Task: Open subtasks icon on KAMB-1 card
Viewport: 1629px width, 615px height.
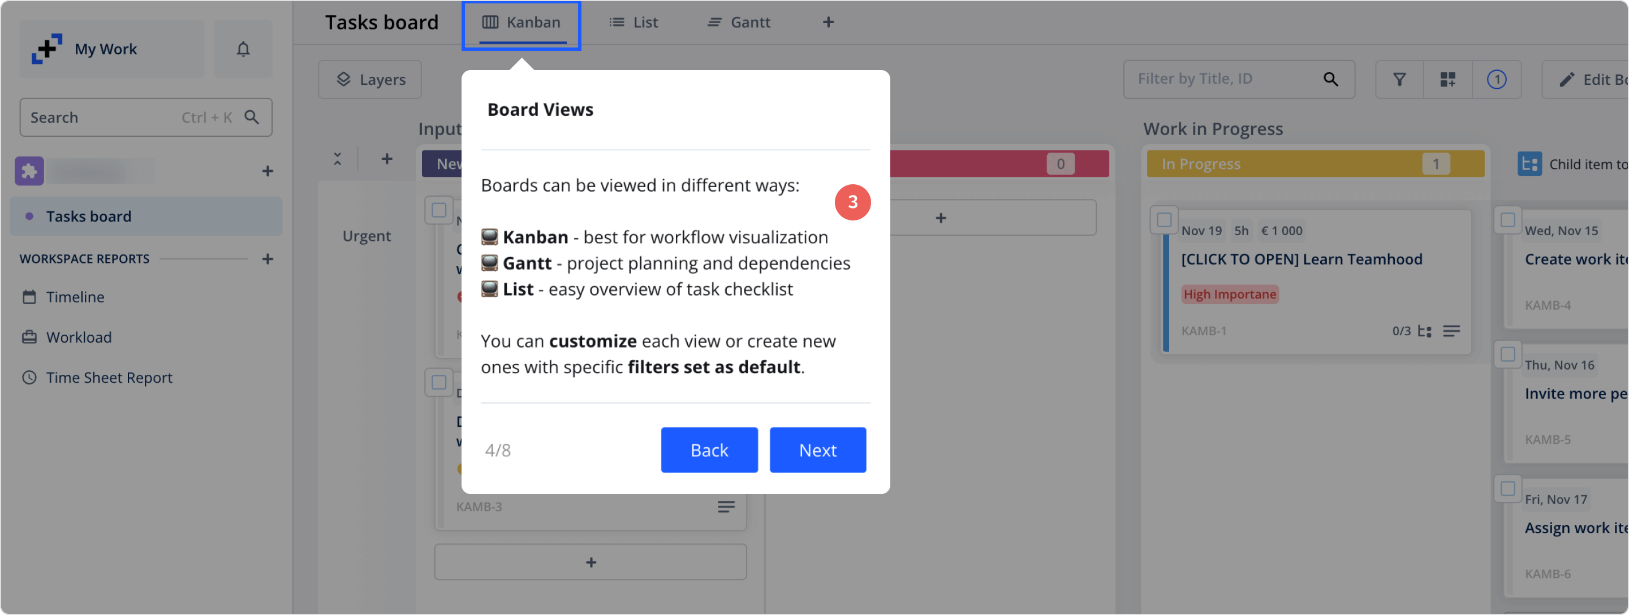Action: (1424, 331)
